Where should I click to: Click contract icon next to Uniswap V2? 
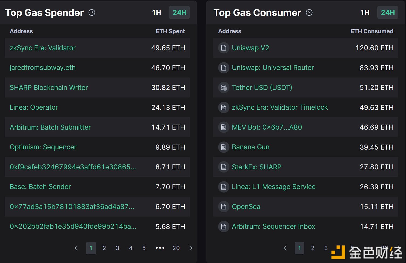pyautogui.click(x=224, y=48)
